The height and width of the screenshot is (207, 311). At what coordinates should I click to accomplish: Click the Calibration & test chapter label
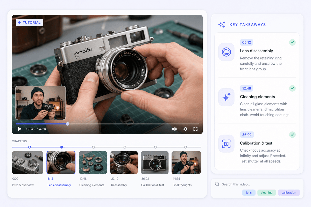pos(153,185)
